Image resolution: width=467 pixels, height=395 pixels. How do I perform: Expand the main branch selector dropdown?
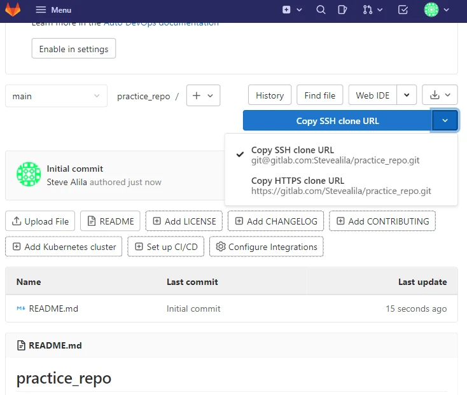click(x=56, y=96)
